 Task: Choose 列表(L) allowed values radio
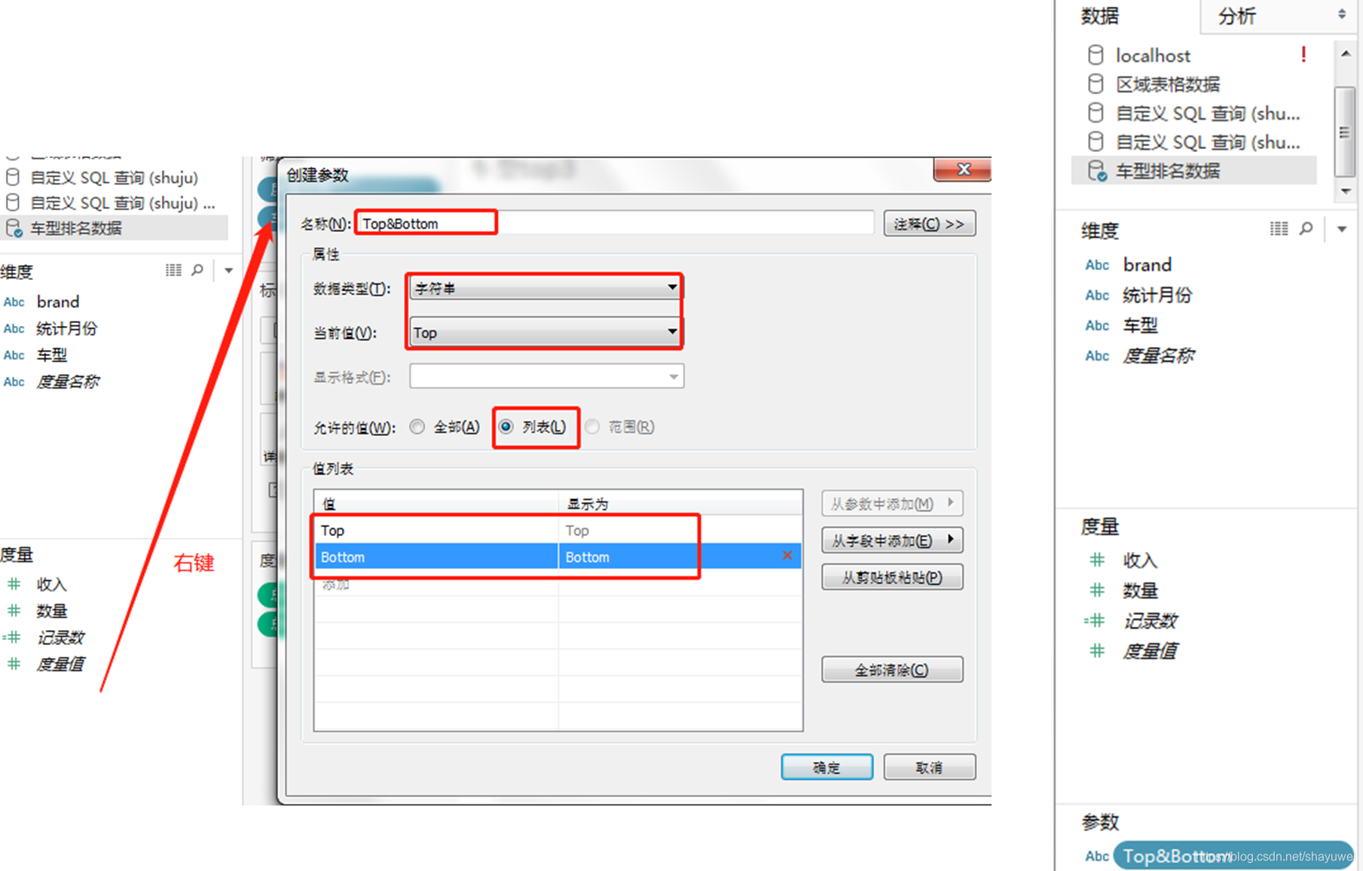click(x=506, y=427)
